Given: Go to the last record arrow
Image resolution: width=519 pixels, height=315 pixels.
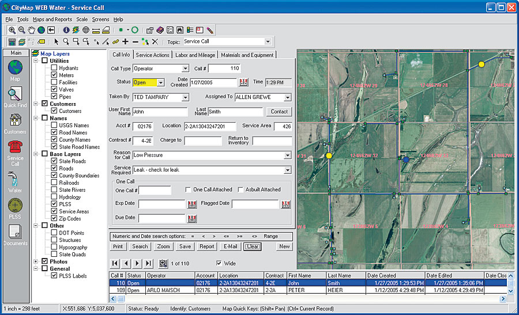Looking at the screenshot, I should (x=149, y=263).
